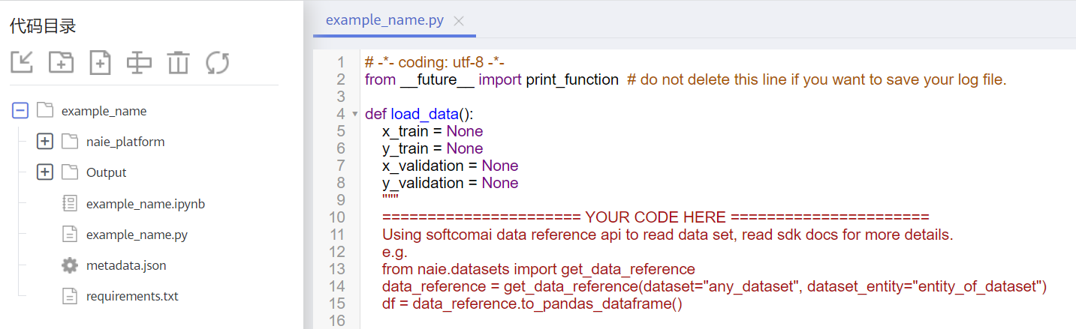Image resolution: width=1076 pixels, height=329 pixels.
Task: Add a new file via toolbar icon
Action: click(100, 62)
